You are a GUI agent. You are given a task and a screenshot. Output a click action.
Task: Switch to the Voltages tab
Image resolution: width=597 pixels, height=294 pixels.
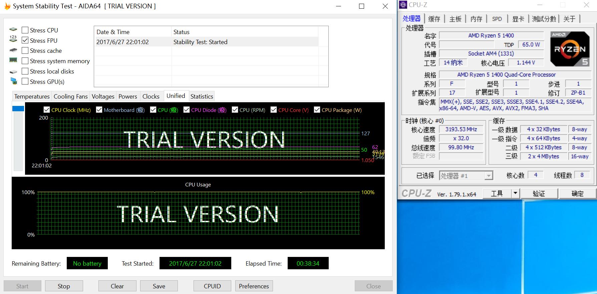click(x=103, y=96)
